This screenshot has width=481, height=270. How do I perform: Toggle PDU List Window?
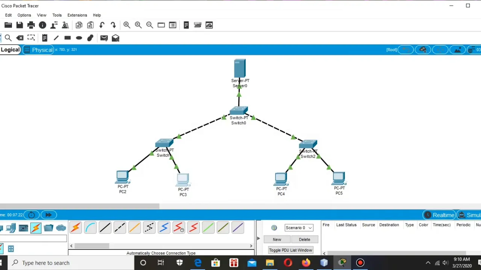[290, 250]
